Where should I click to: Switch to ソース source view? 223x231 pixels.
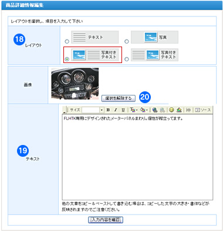click(x=203, y=110)
